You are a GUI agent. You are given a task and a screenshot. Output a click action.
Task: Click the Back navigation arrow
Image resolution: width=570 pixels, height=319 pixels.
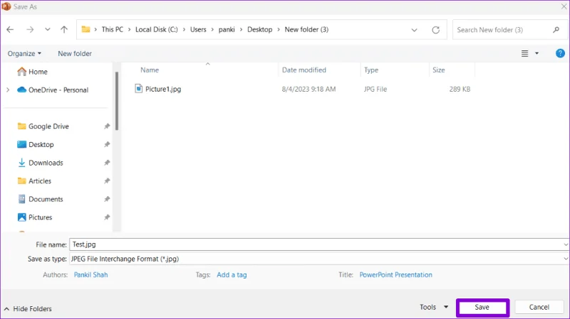pyautogui.click(x=10, y=30)
